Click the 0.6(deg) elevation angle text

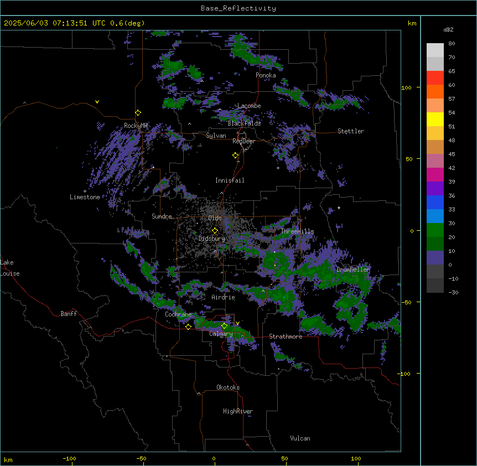point(127,23)
